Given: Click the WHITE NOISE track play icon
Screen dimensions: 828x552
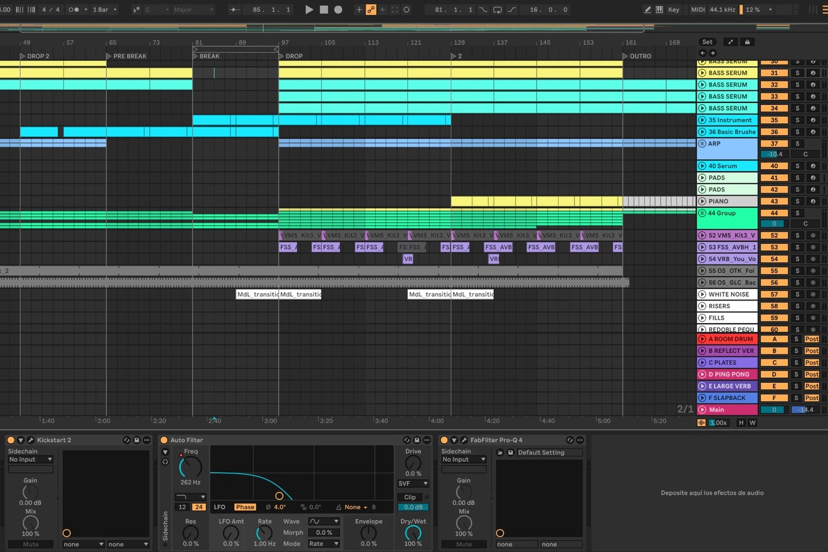Looking at the screenshot, I should (x=702, y=294).
